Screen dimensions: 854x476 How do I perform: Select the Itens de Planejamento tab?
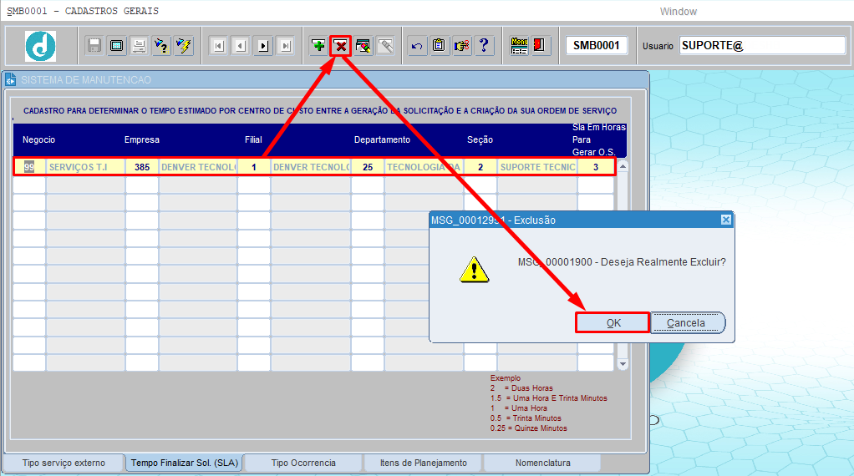click(423, 463)
